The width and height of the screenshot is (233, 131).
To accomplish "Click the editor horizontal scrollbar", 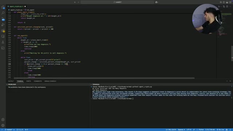I will point(104,78).
